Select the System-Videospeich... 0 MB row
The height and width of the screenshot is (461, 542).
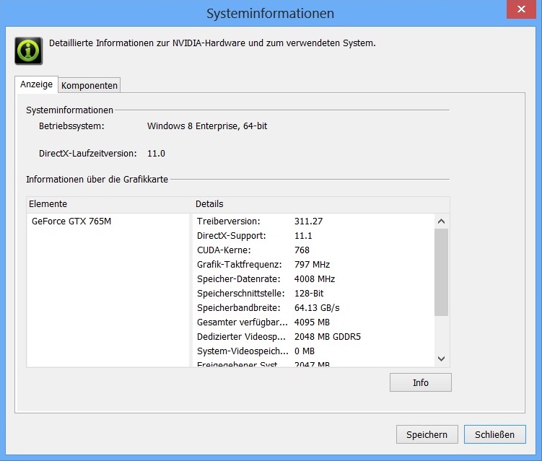click(314, 351)
